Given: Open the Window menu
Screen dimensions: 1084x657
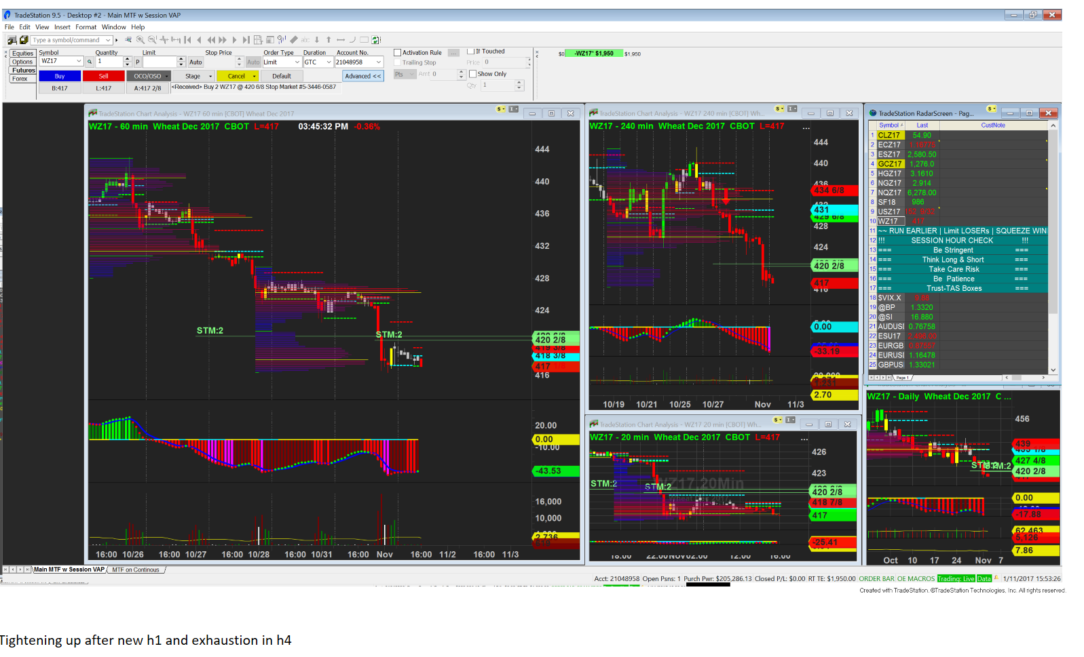Looking at the screenshot, I should tap(114, 27).
